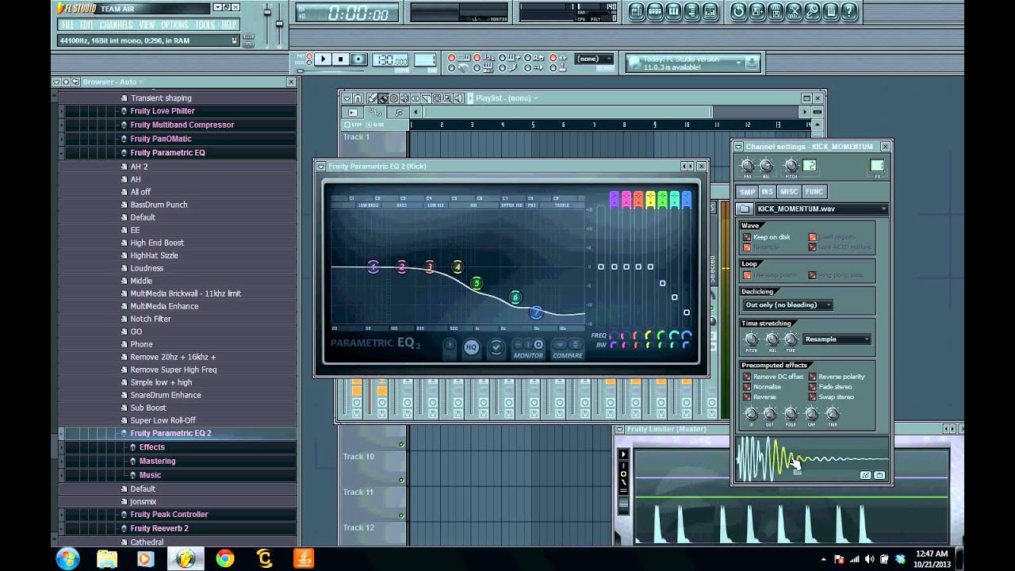This screenshot has width=1015, height=571.
Task: Open the mixer view toolbar icon
Action: click(x=710, y=11)
